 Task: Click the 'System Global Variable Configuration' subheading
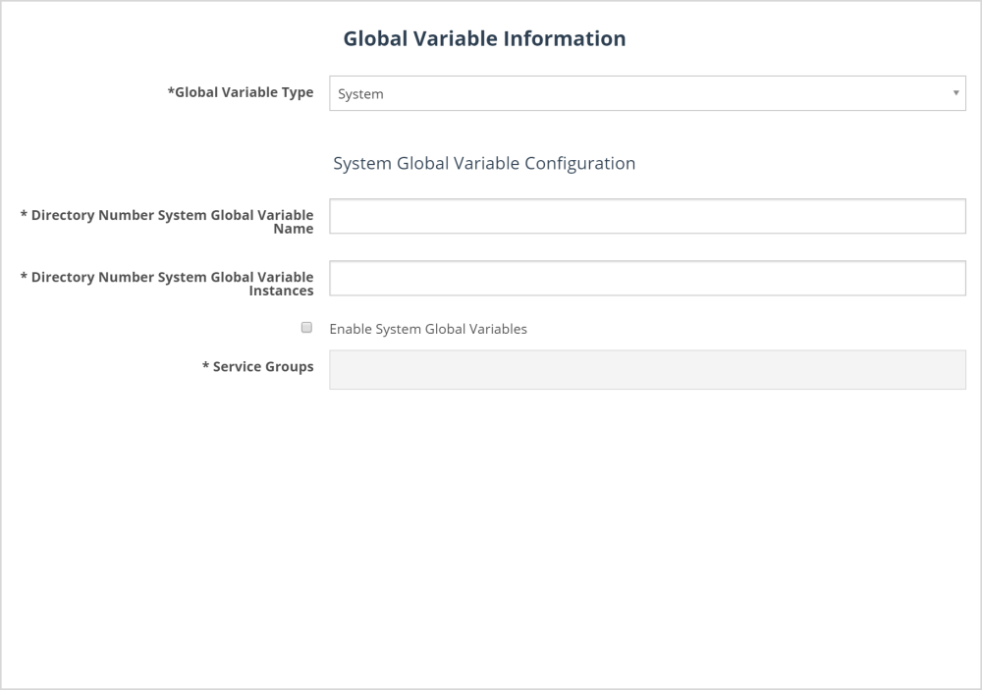point(484,163)
